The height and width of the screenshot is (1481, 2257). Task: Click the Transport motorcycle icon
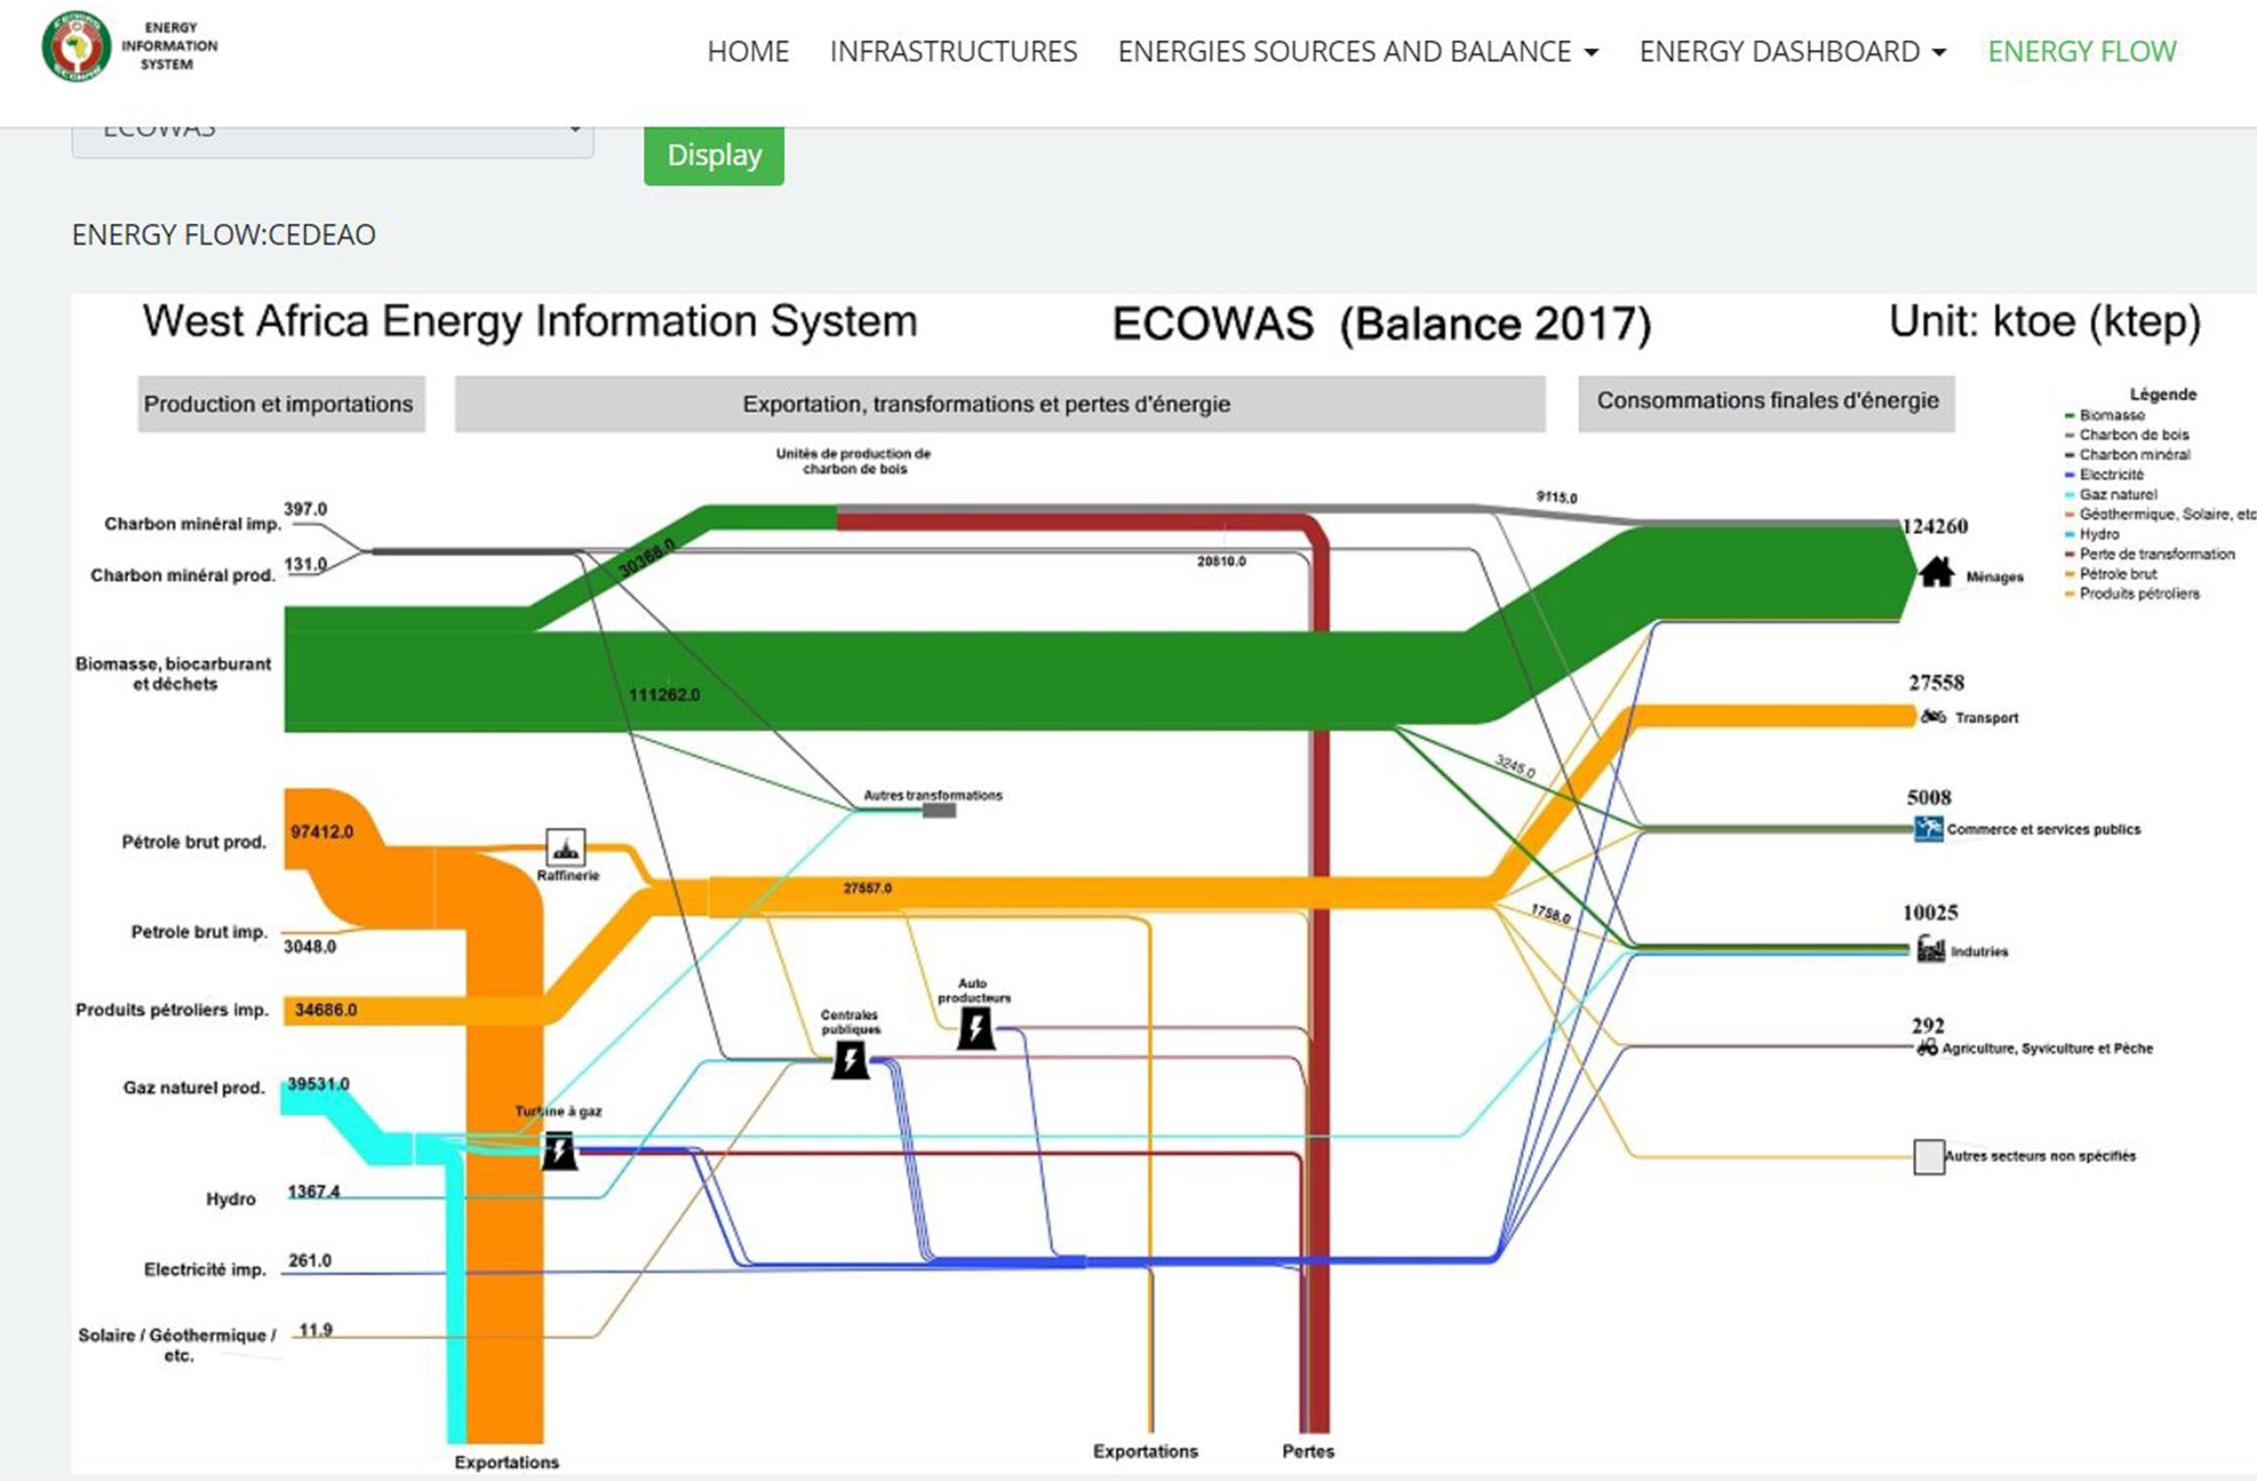coord(1933,717)
